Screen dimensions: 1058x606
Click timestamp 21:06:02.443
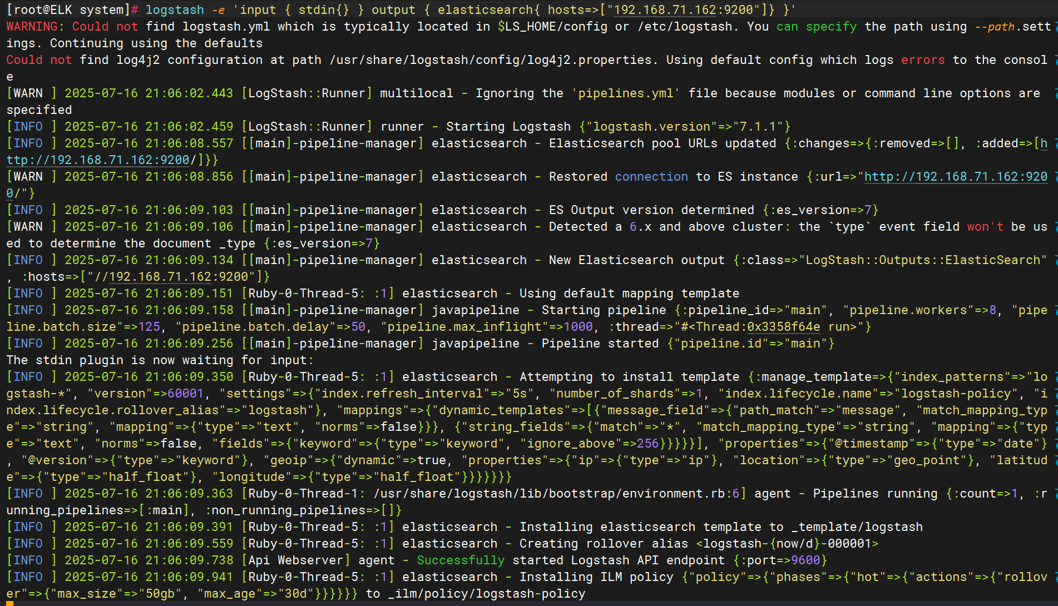[189, 93]
